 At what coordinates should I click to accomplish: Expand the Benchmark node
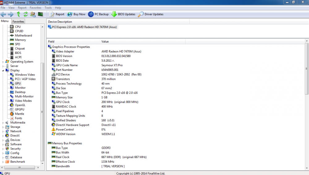[x=3, y=162]
